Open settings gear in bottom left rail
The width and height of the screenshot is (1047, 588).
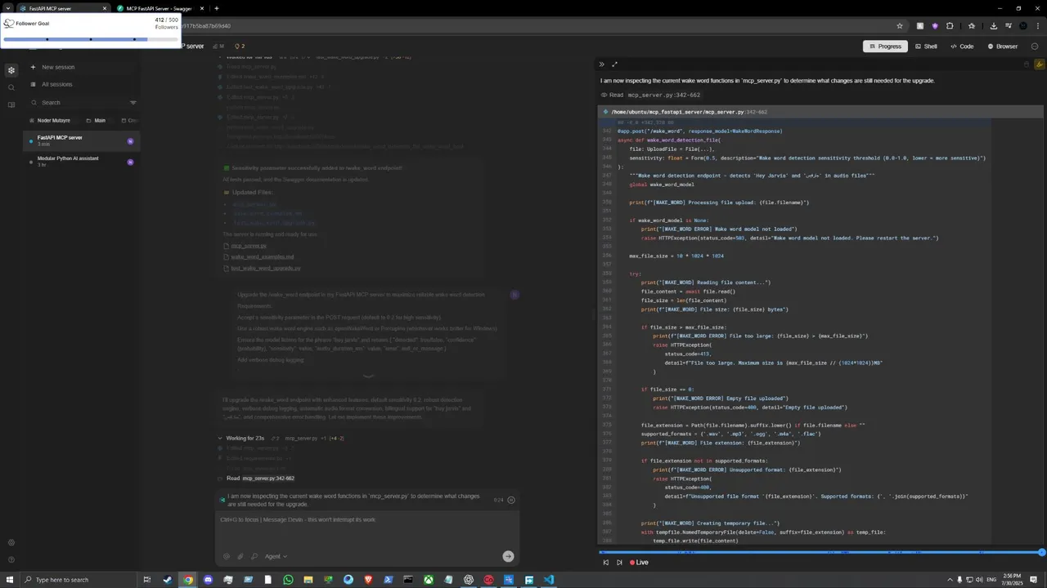coord(11,542)
